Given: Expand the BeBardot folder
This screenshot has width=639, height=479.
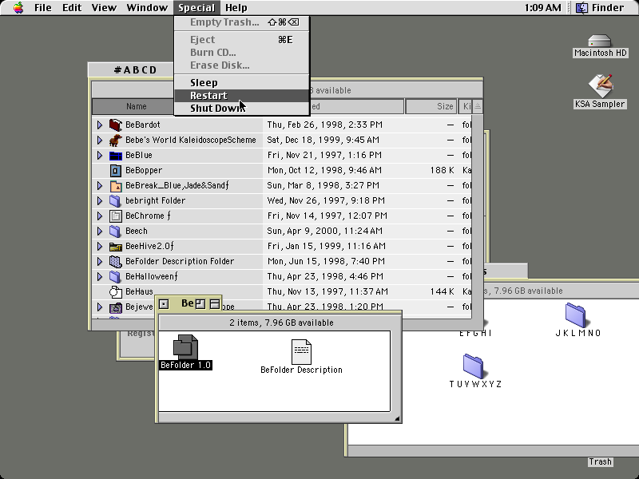Looking at the screenshot, I should click(99, 125).
